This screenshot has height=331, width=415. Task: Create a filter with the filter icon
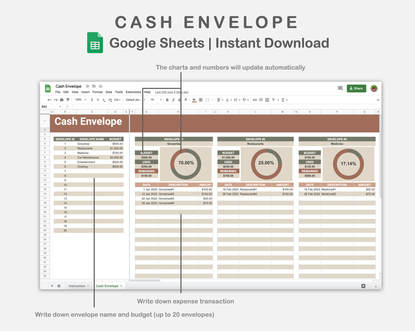(274, 100)
